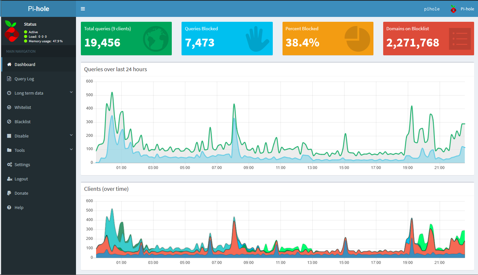
Task: Click the 13:00 label in the queries chart
Action: (x=312, y=168)
